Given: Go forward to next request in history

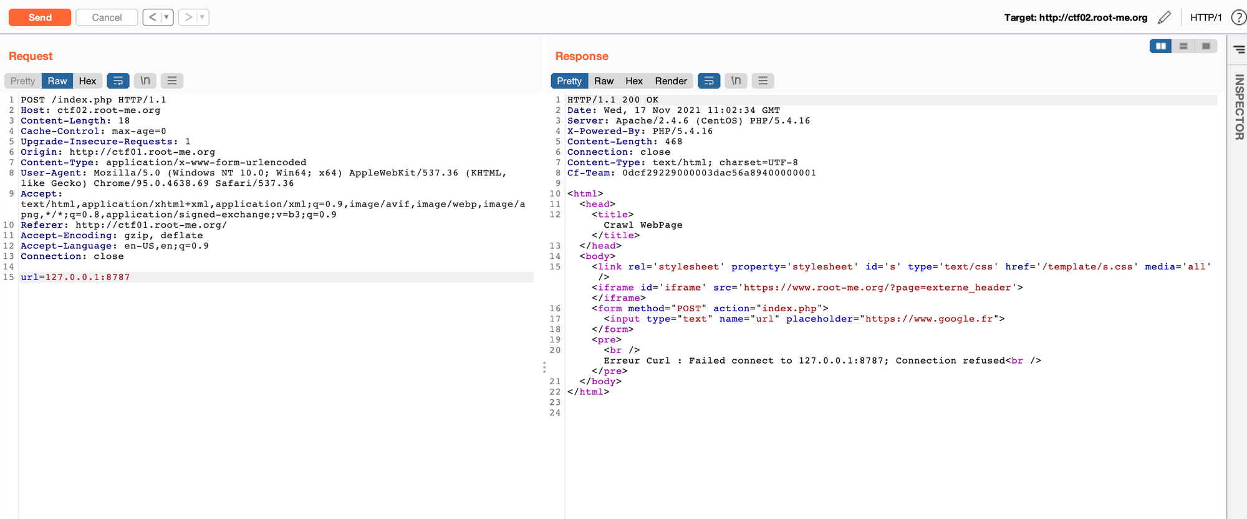Looking at the screenshot, I should pyautogui.click(x=188, y=17).
